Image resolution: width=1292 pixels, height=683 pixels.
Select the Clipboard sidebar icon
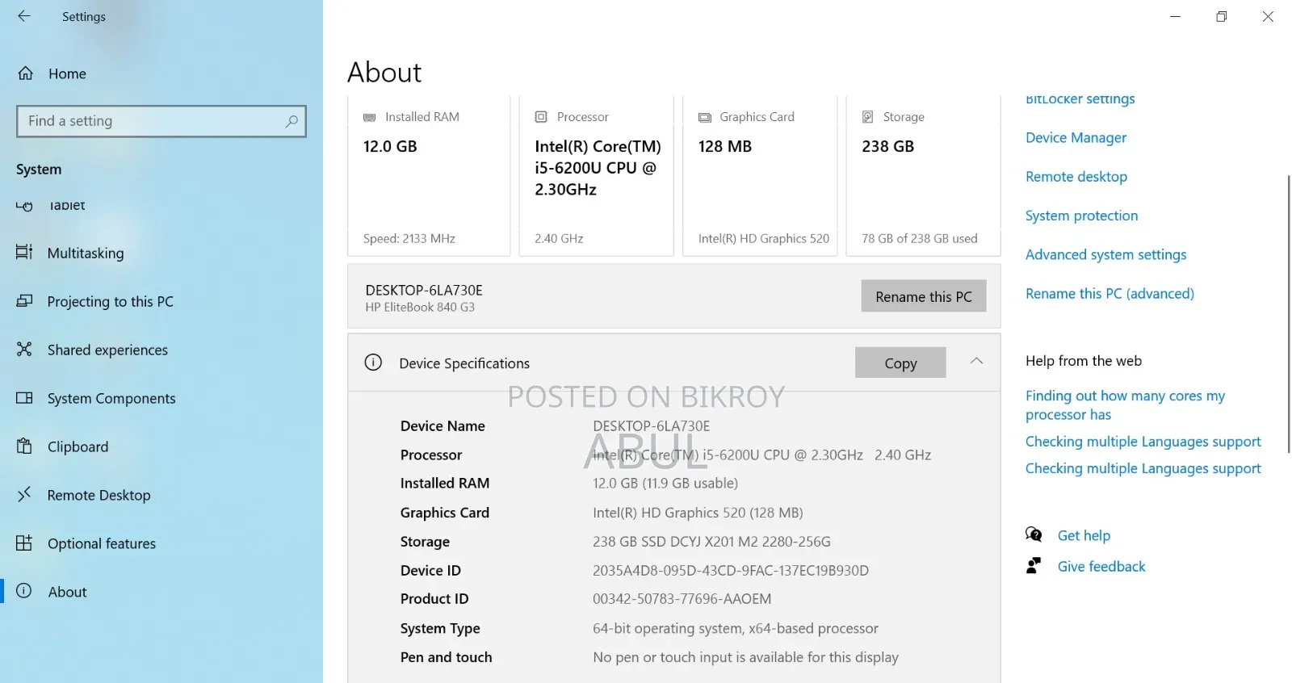click(x=24, y=446)
